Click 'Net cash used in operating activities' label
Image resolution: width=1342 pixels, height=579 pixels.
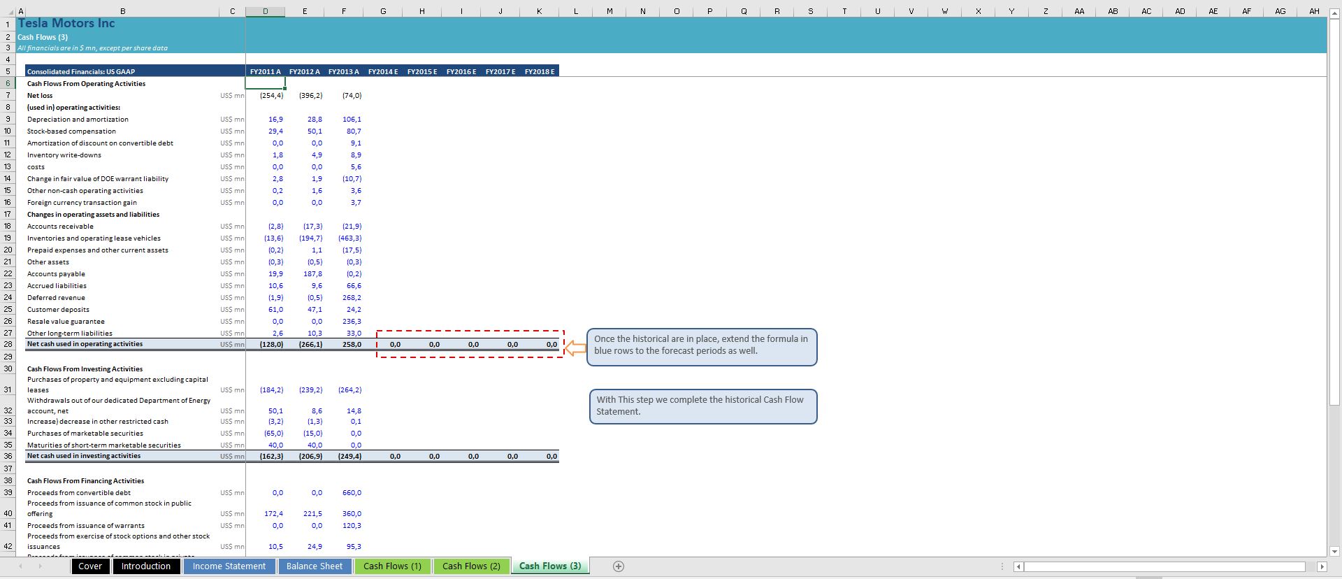[x=85, y=344]
